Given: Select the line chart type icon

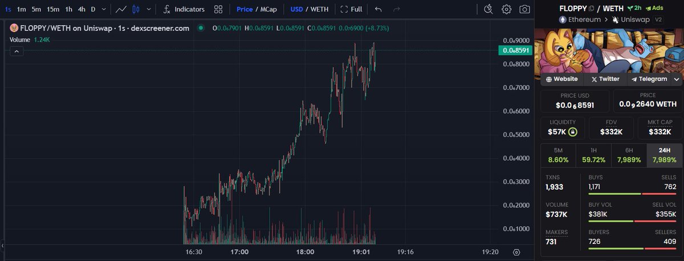Looking at the screenshot, I should click(121, 9).
